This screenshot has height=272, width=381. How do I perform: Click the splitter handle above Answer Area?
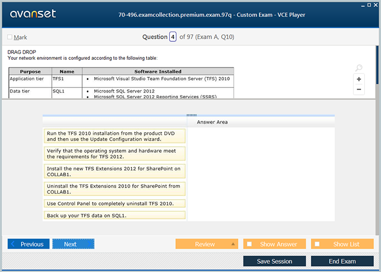pyautogui.click(x=191, y=115)
